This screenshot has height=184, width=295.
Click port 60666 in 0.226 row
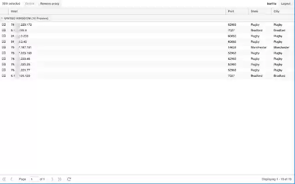[232, 36]
